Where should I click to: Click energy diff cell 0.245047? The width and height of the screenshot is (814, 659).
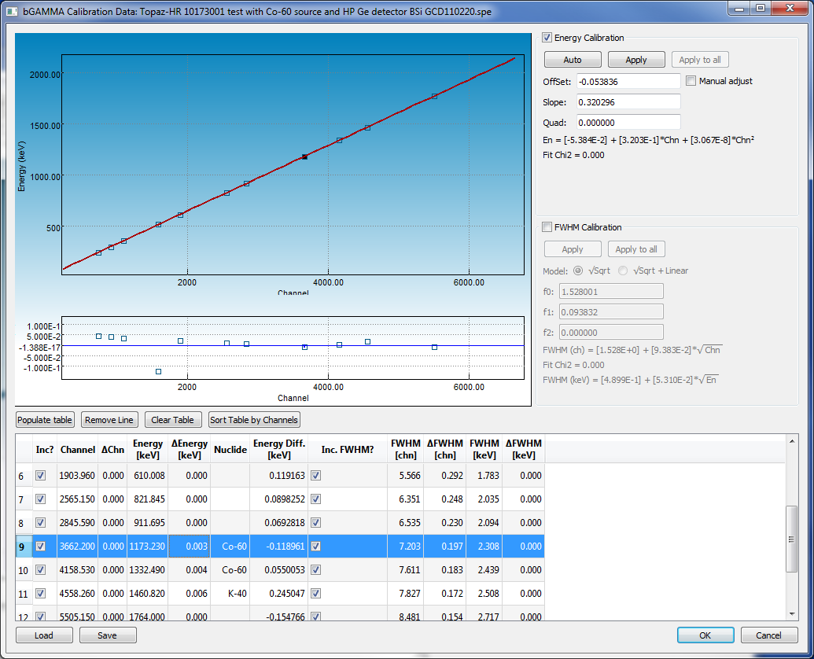coord(278,593)
